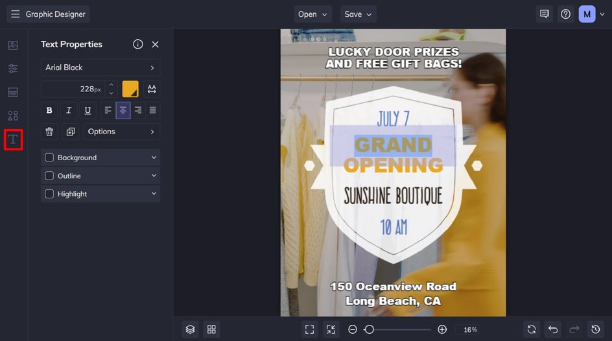612x341 pixels.
Task: Select the SUNSHINE BOUTIQUE text
Action: point(393,196)
